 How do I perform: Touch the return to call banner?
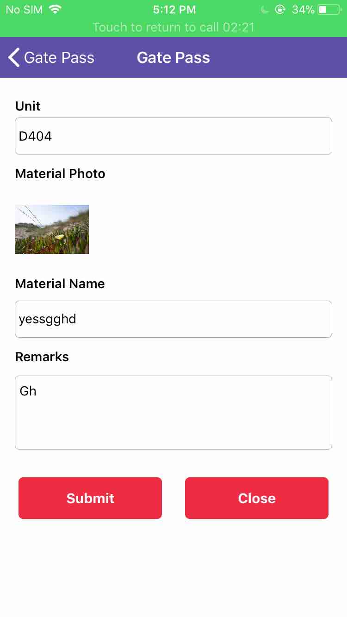173,27
